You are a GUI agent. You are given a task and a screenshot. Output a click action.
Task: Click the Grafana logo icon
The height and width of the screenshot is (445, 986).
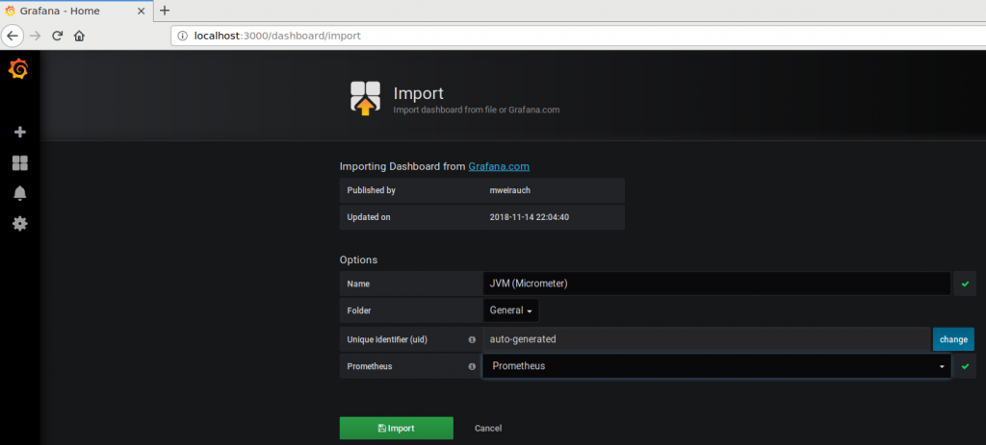18,69
